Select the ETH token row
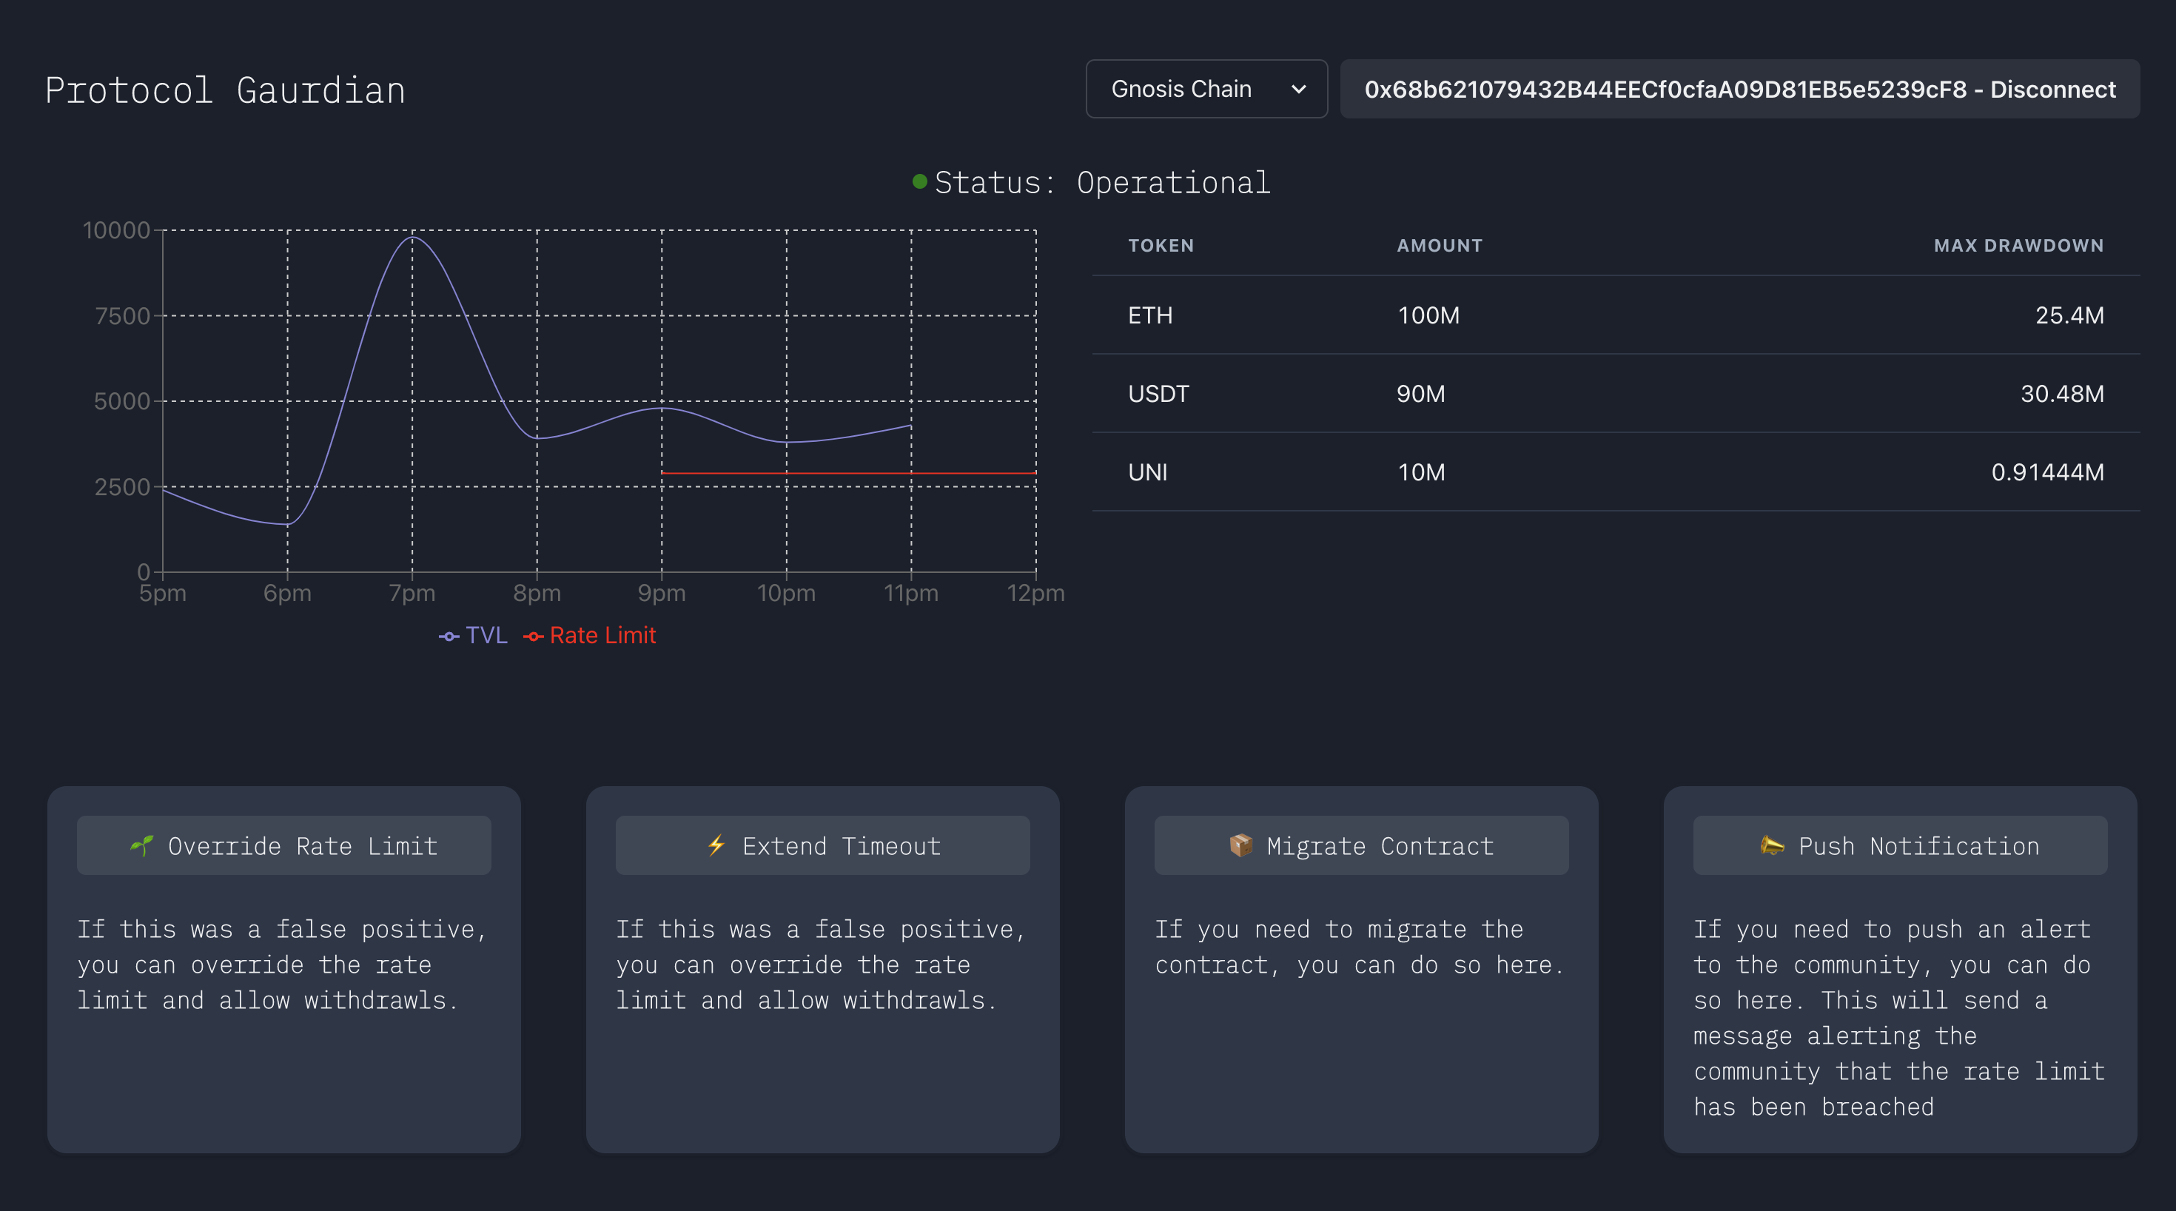Screen dimensions: 2176x1211 click(x=1616, y=315)
